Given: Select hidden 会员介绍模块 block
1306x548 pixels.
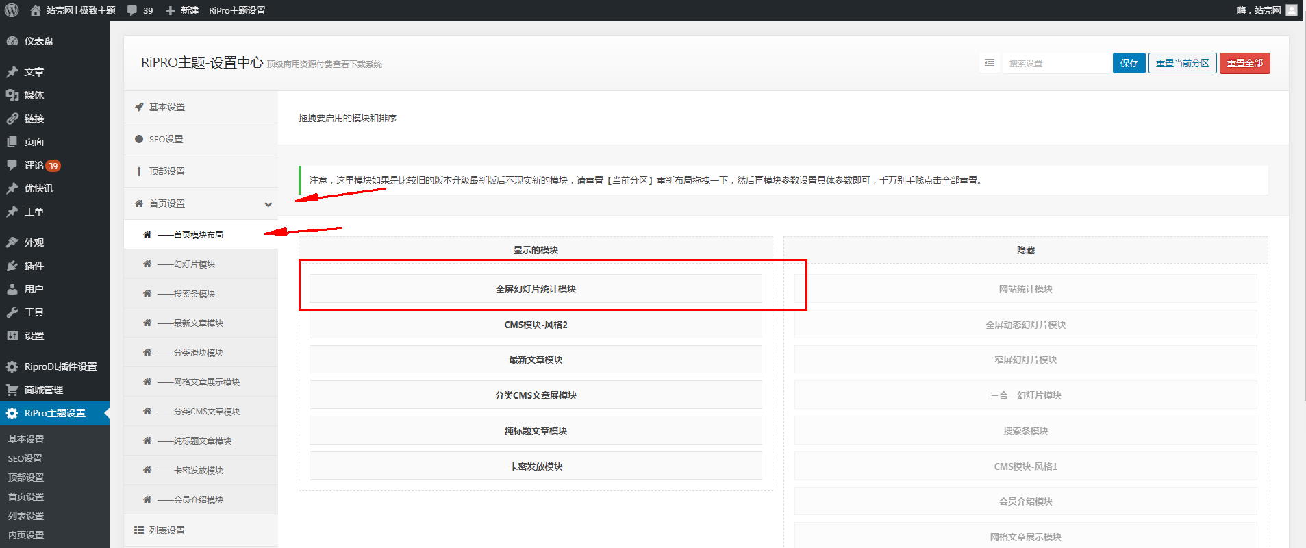Looking at the screenshot, I should coord(1026,501).
